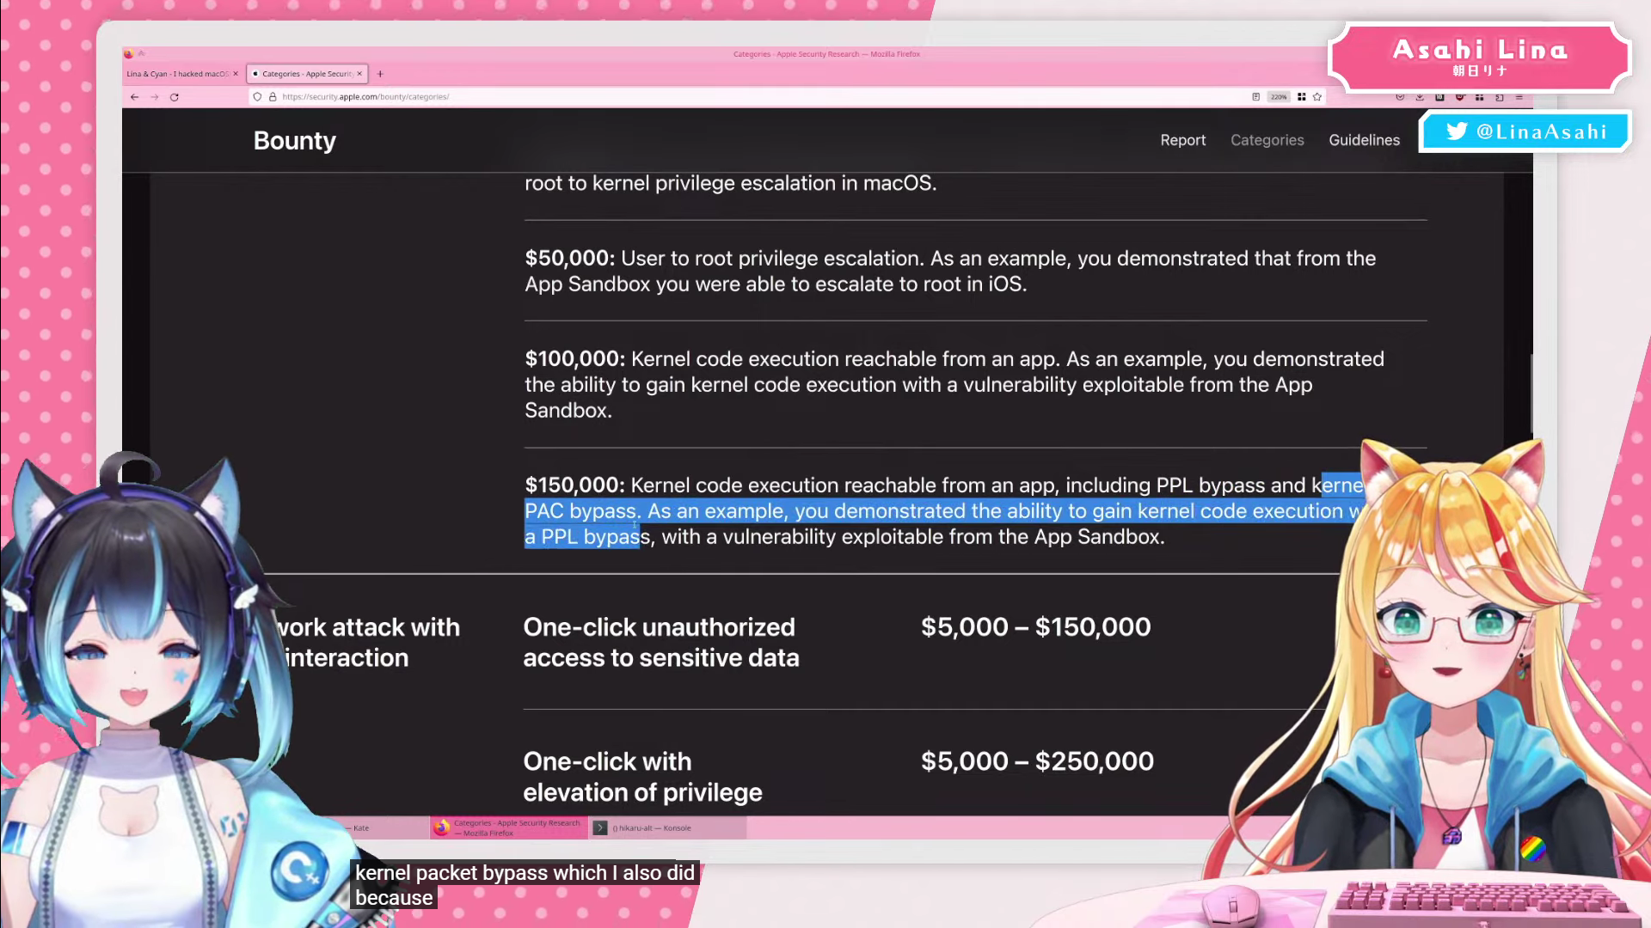Open the Firefox account icon in toolbar

1400,96
